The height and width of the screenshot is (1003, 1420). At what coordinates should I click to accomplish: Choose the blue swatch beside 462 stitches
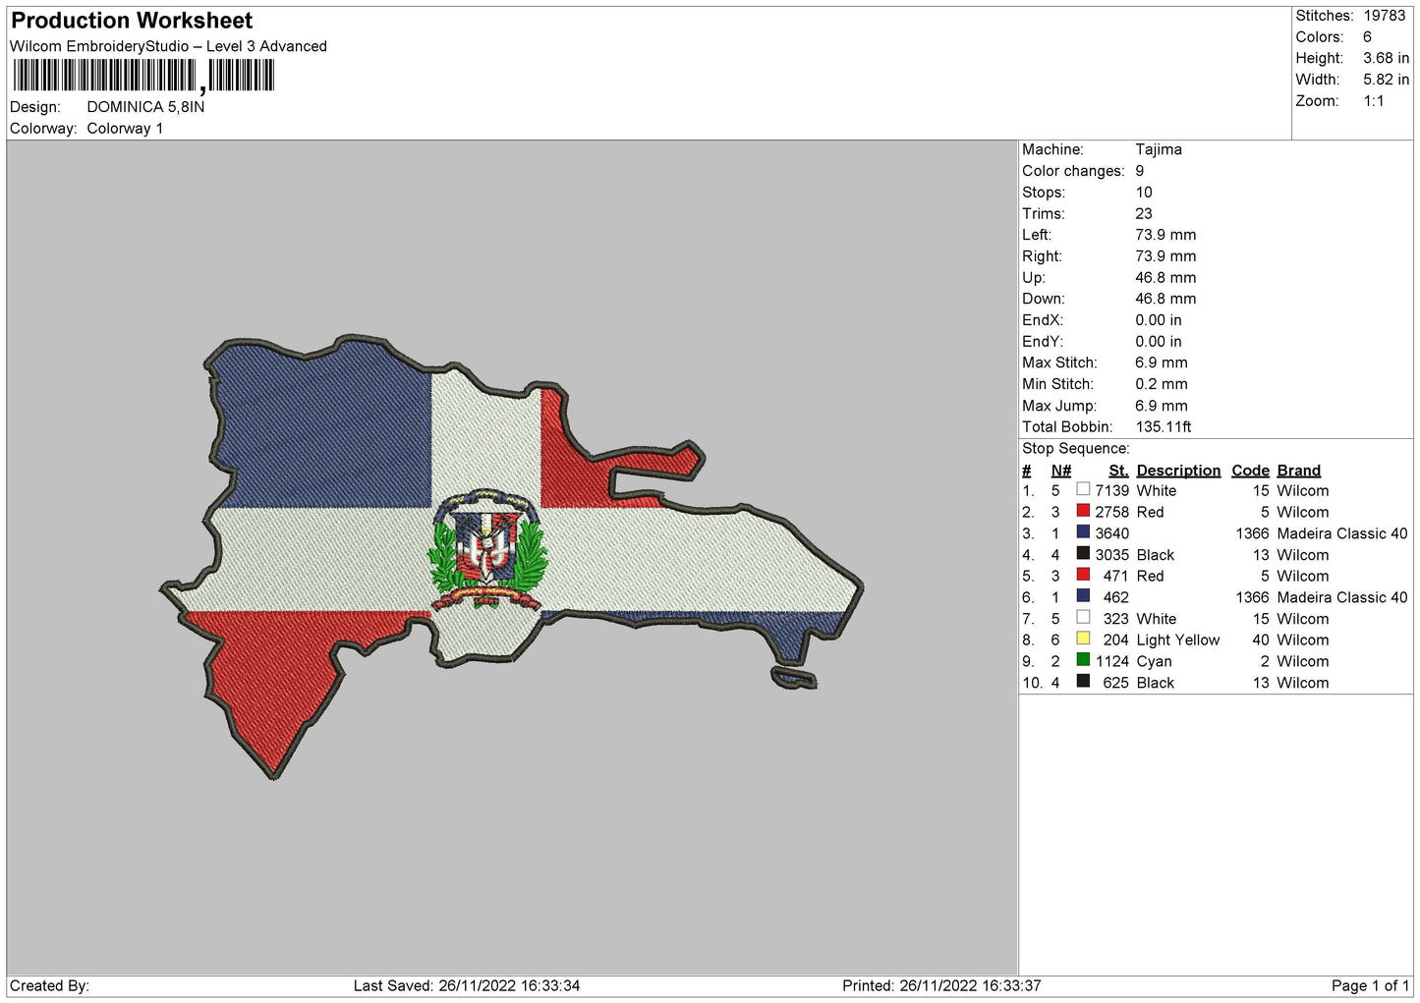pos(1083,596)
